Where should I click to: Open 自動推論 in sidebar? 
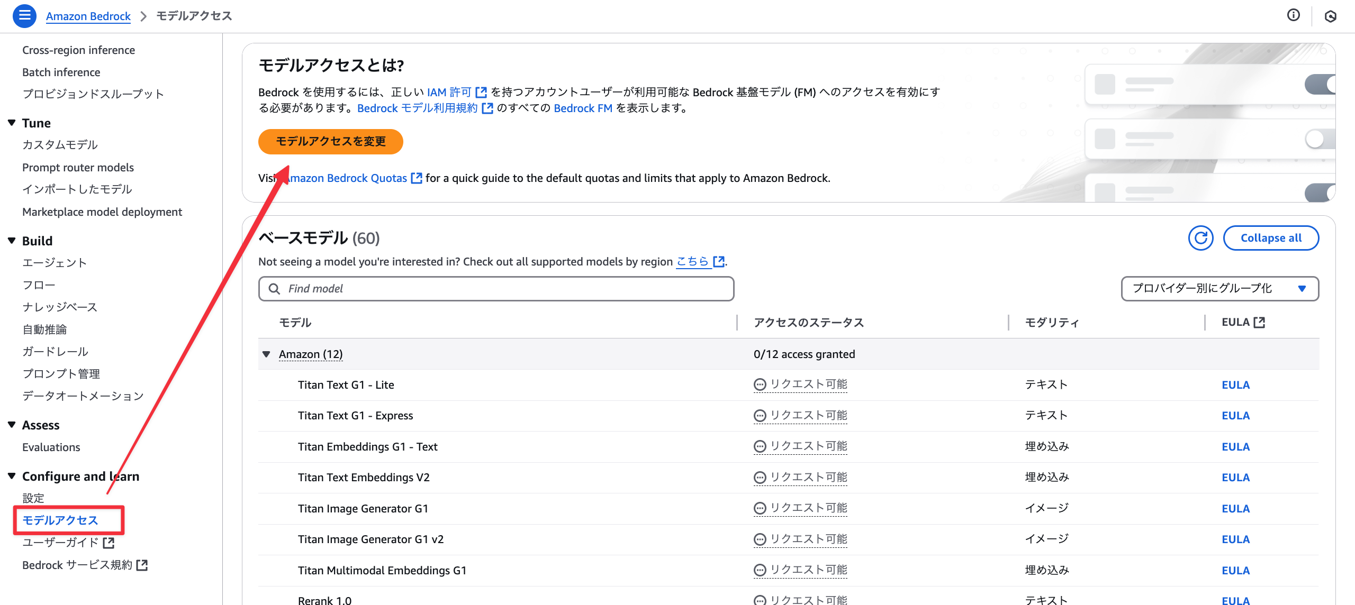[x=44, y=329]
